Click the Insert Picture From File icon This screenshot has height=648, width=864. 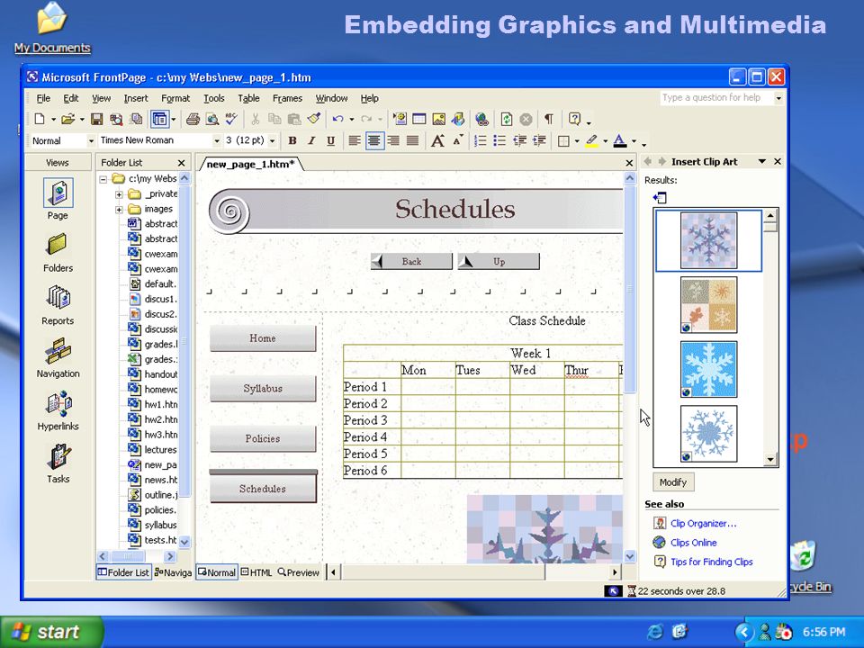(438, 119)
